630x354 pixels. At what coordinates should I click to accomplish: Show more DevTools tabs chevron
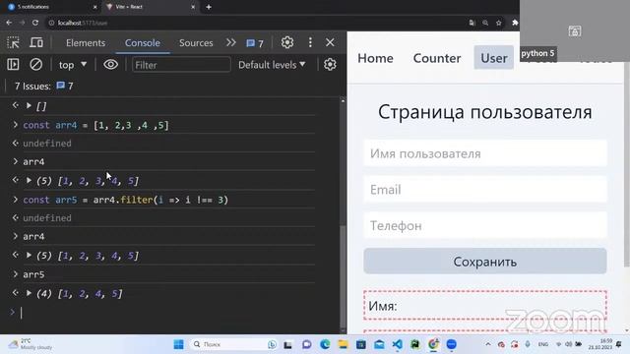click(x=230, y=42)
